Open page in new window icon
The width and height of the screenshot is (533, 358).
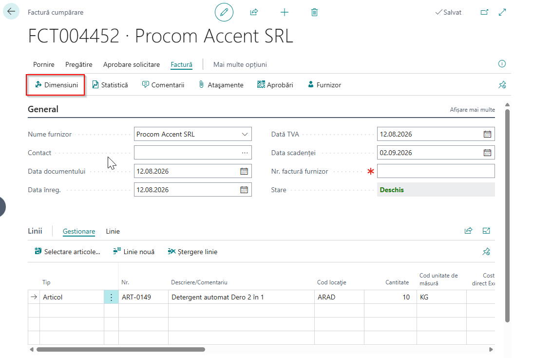[x=484, y=12]
